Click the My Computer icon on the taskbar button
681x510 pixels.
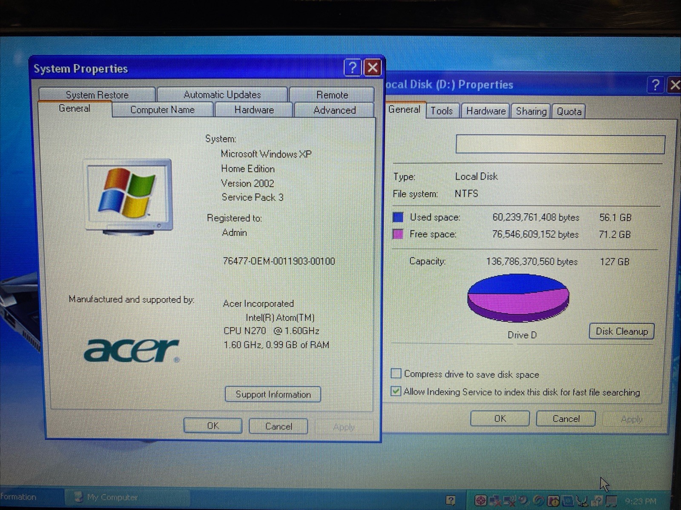coord(78,497)
